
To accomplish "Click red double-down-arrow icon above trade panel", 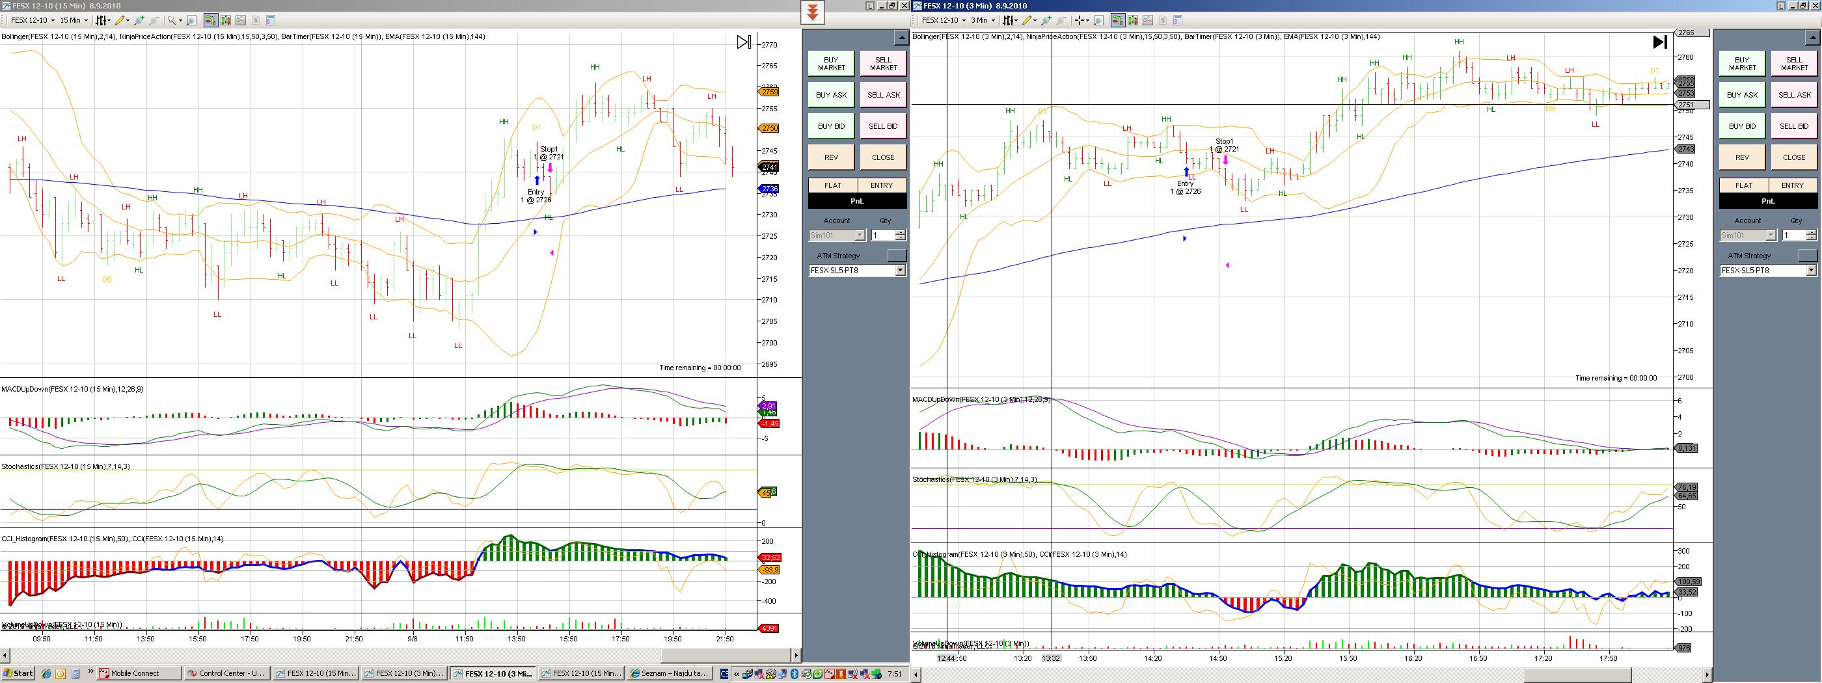I will click(x=813, y=13).
